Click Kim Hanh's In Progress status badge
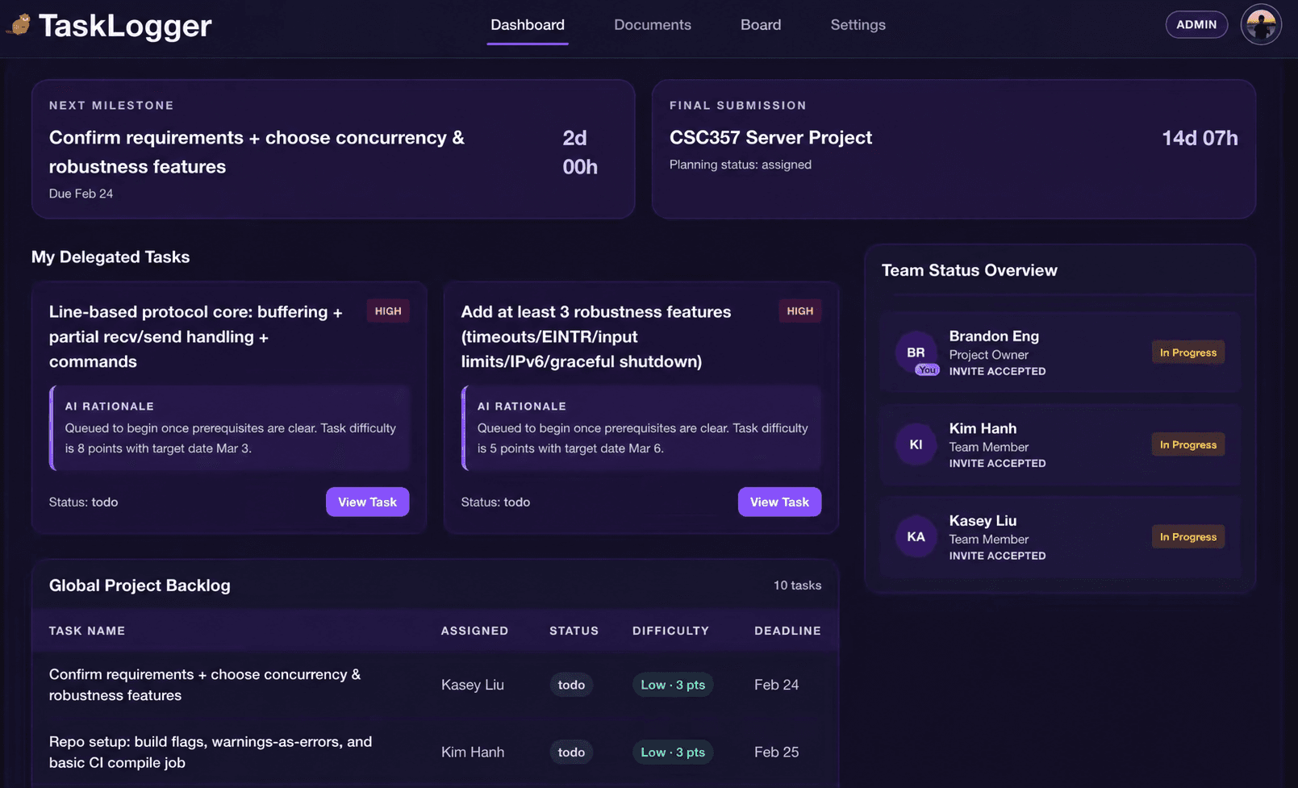The width and height of the screenshot is (1298, 788). pyautogui.click(x=1188, y=444)
